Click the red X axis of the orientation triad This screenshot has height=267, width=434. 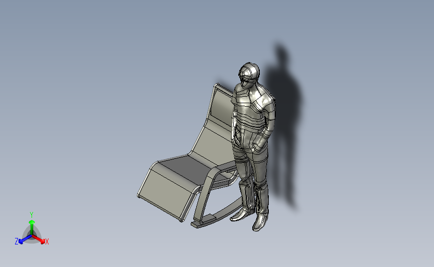(38, 239)
